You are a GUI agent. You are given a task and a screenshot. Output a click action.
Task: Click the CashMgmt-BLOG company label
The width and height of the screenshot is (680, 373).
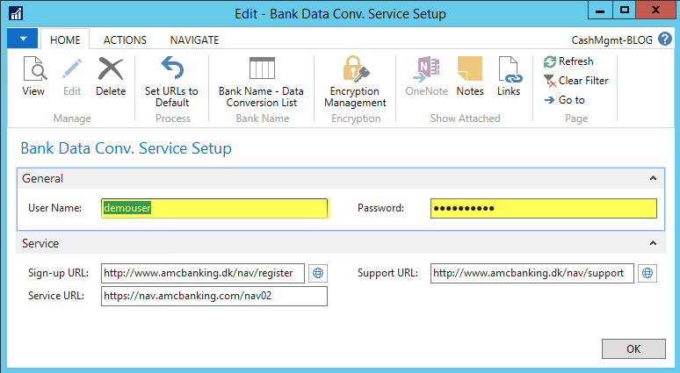612,40
